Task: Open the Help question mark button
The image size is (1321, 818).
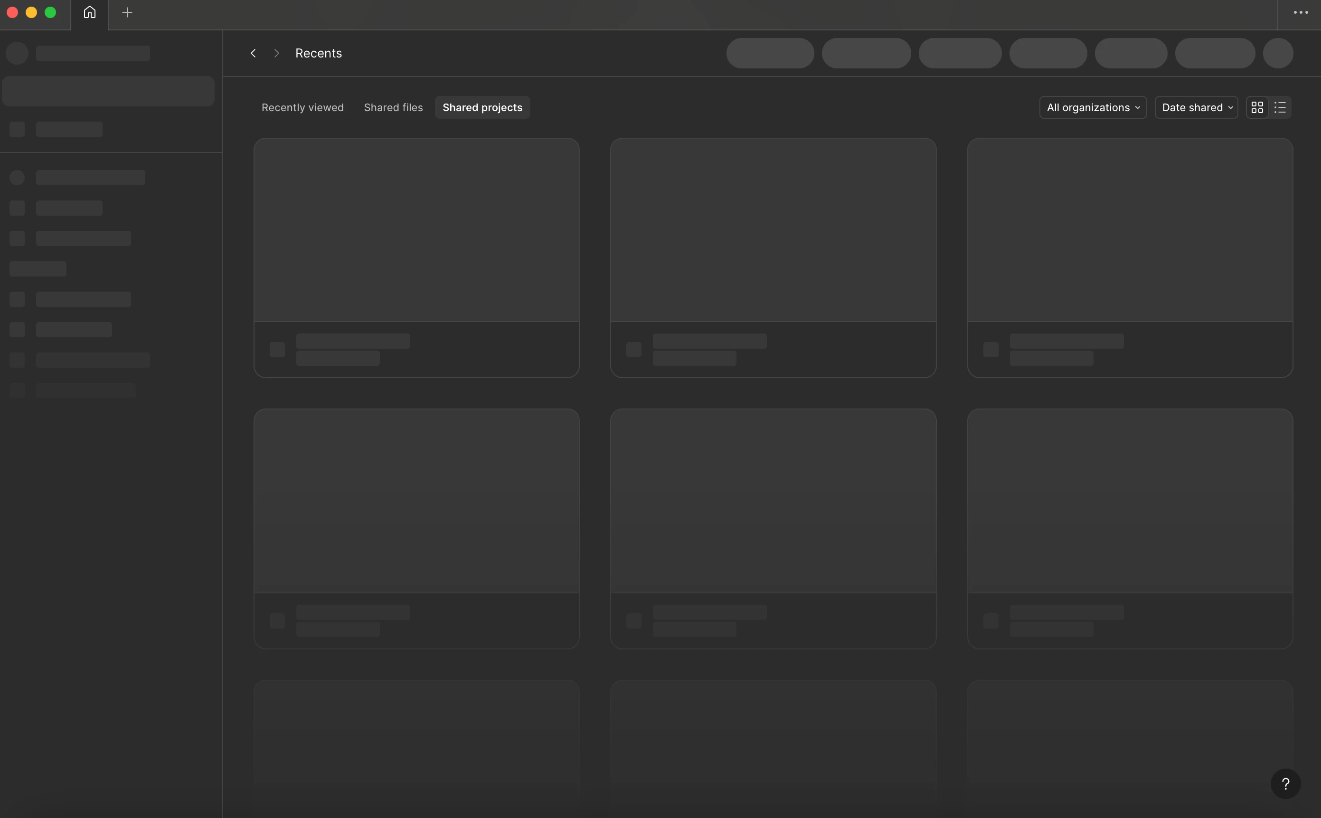Action: (x=1285, y=783)
